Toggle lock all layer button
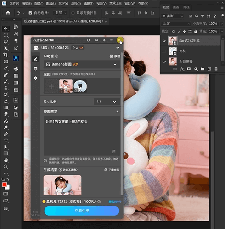Screen dimensions: 225x229 [196, 31]
